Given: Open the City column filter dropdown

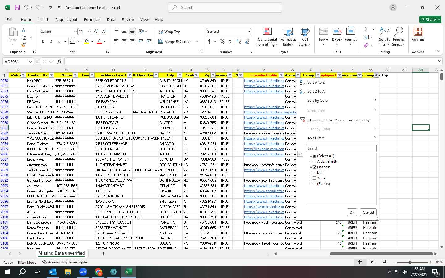Looking at the screenshot, I should [180, 75].
